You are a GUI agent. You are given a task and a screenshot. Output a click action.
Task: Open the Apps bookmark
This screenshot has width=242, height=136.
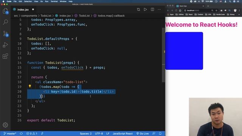(171, 14)
